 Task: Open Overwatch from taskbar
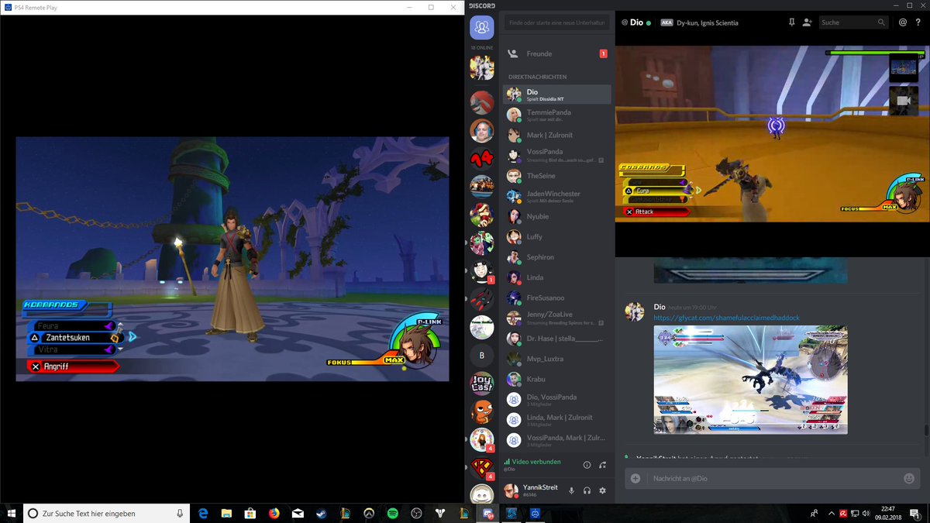[x=369, y=513]
